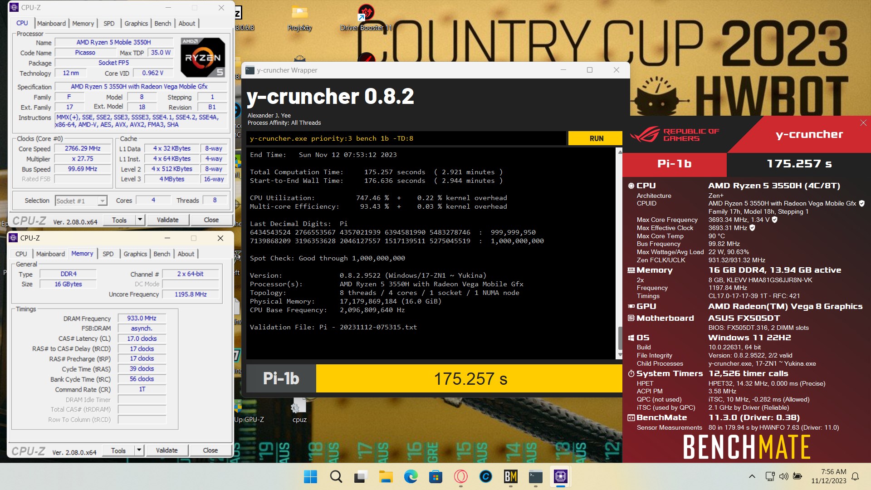Click Validate in bottom CPU-Z window

[x=167, y=451]
